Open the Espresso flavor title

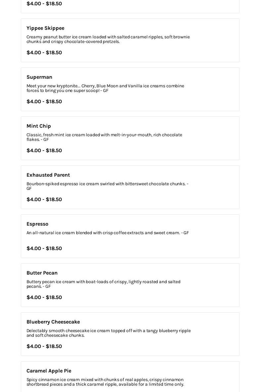[x=37, y=224]
